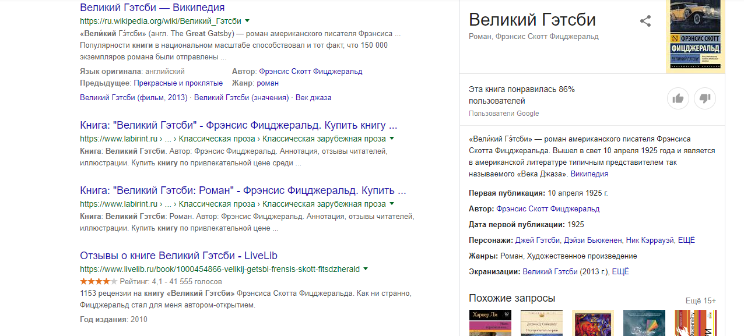Click the 'роман' genre link

[x=268, y=83]
